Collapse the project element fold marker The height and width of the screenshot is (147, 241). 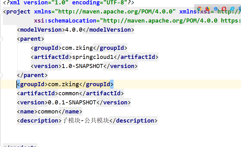[x=1, y=12]
